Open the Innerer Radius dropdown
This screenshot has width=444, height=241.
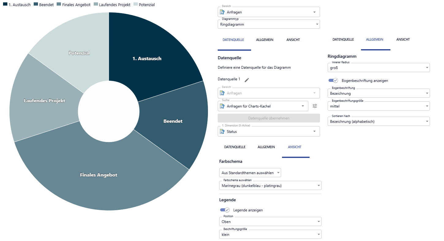427,68
